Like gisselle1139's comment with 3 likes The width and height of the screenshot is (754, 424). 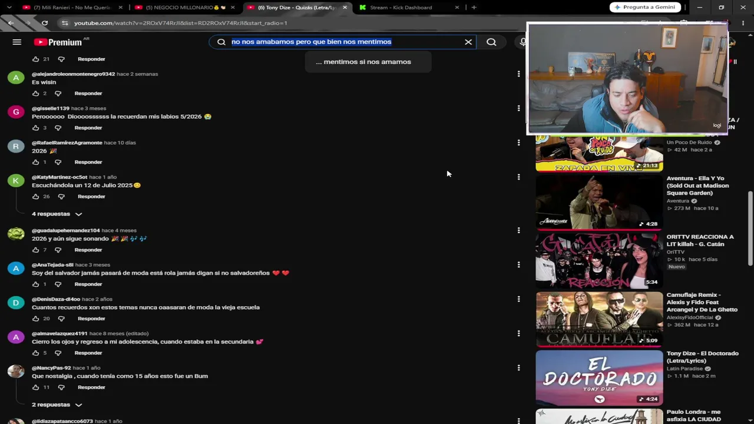(35, 128)
